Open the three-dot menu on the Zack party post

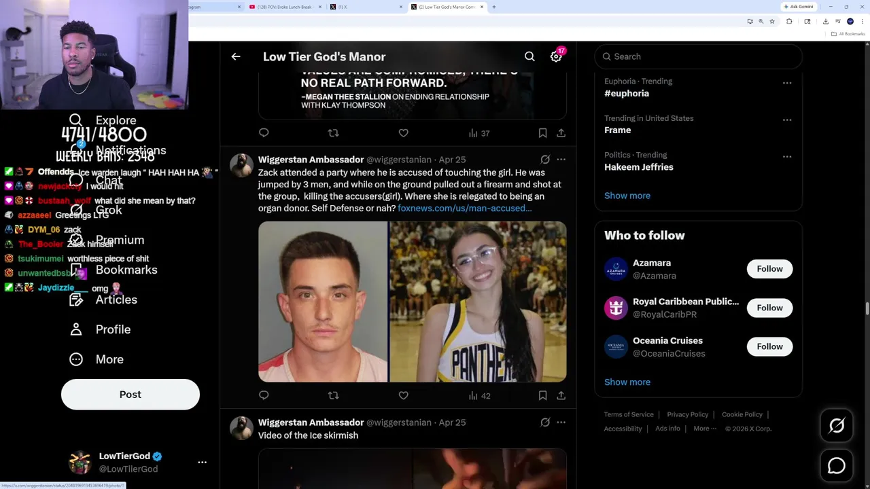click(561, 160)
